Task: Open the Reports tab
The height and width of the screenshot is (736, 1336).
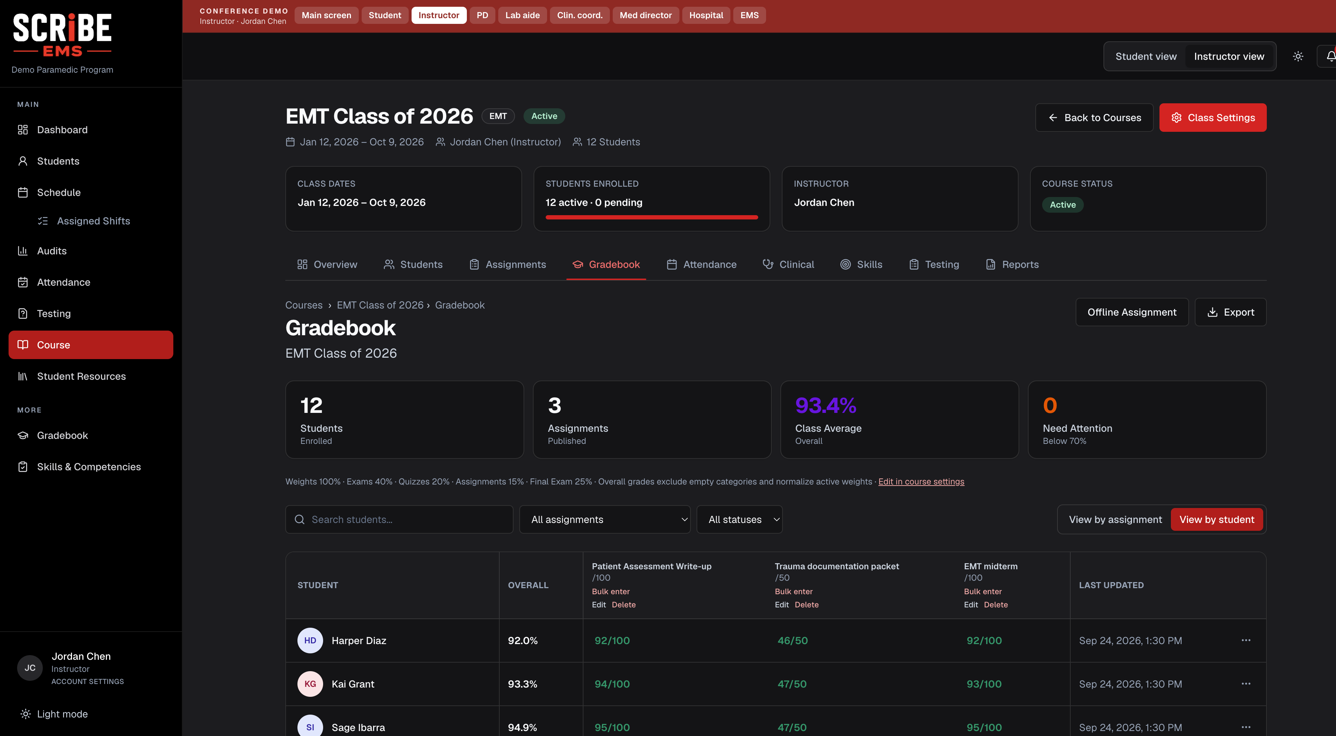Action: click(x=1012, y=265)
